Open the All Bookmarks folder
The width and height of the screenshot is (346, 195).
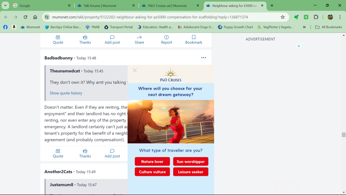pos(328,27)
